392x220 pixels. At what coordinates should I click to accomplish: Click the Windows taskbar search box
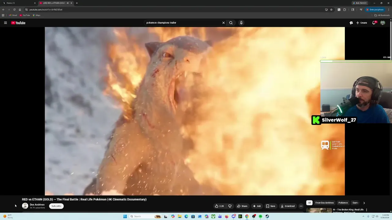pyautogui.click(x=145, y=216)
